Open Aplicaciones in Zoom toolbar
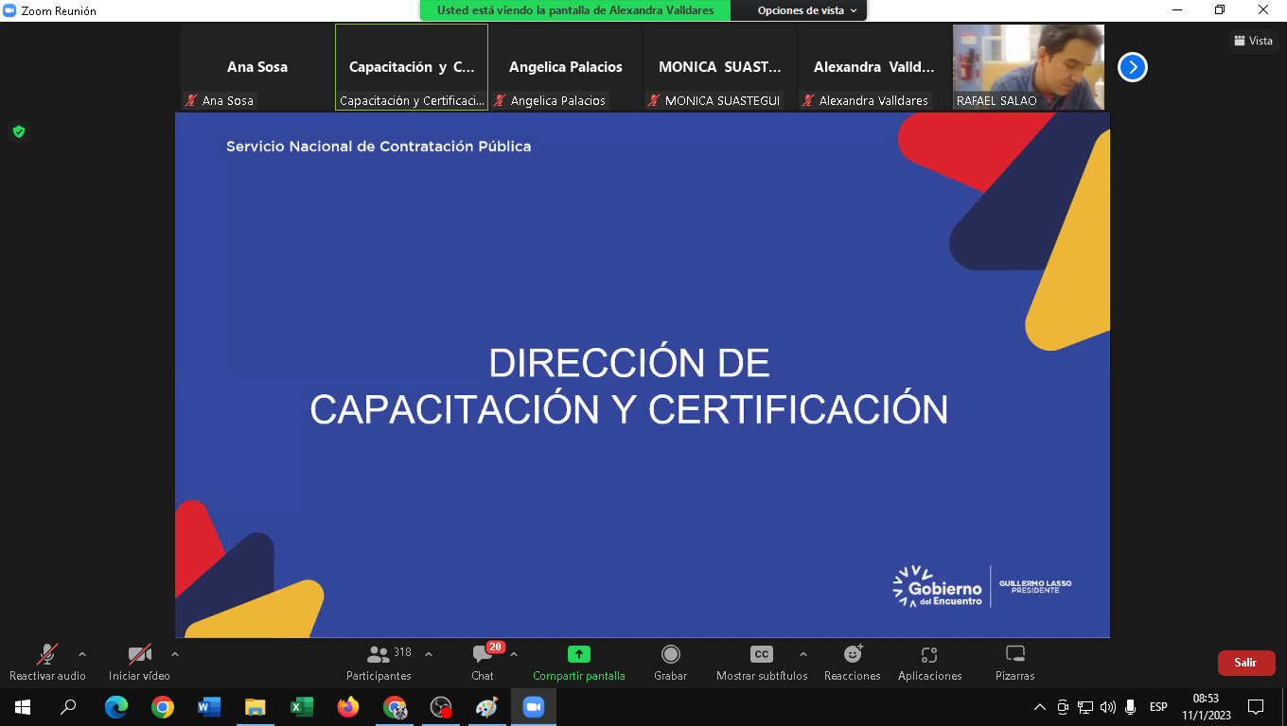The height and width of the screenshot is (726, 1287). pyautogui.click(x=929, y=662)
